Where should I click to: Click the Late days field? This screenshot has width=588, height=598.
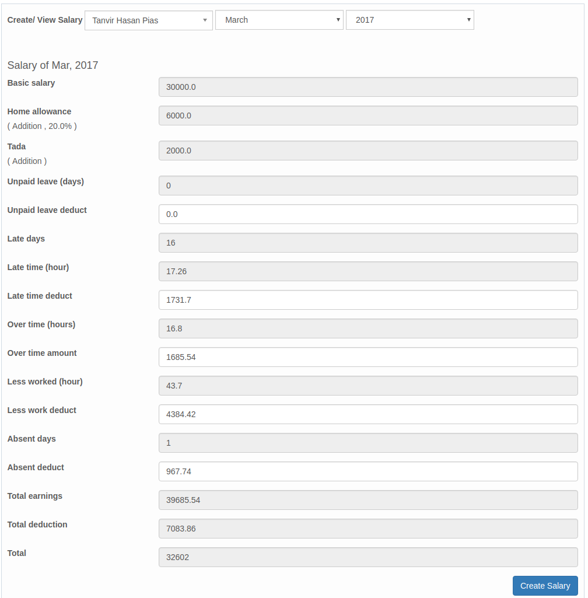click(368, 243)
